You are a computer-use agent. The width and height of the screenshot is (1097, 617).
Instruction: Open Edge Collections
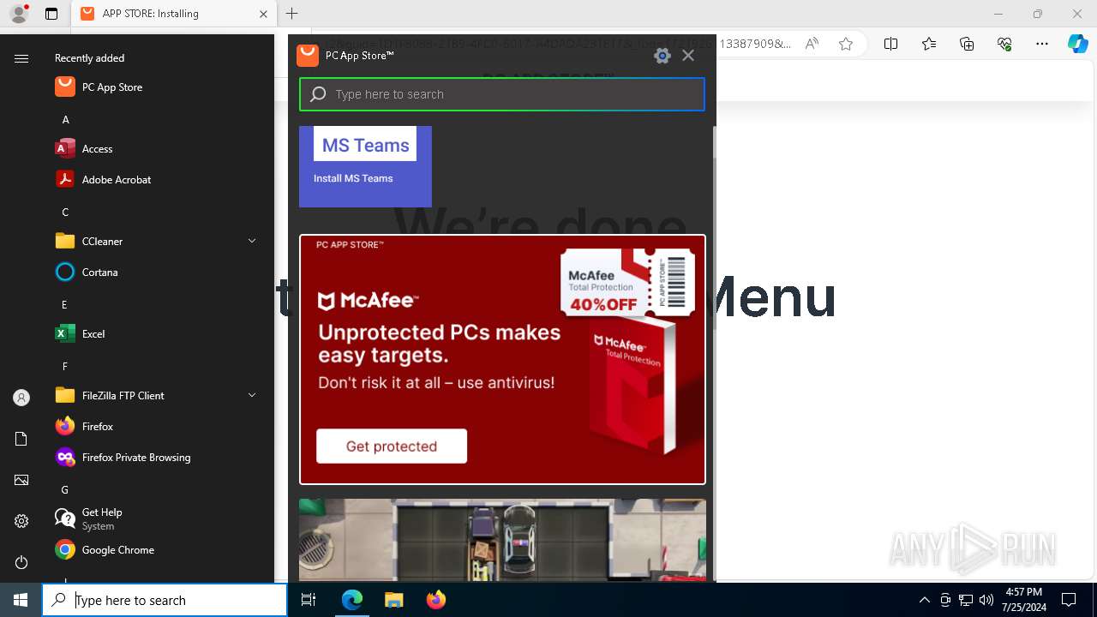[x=967, y=44]
